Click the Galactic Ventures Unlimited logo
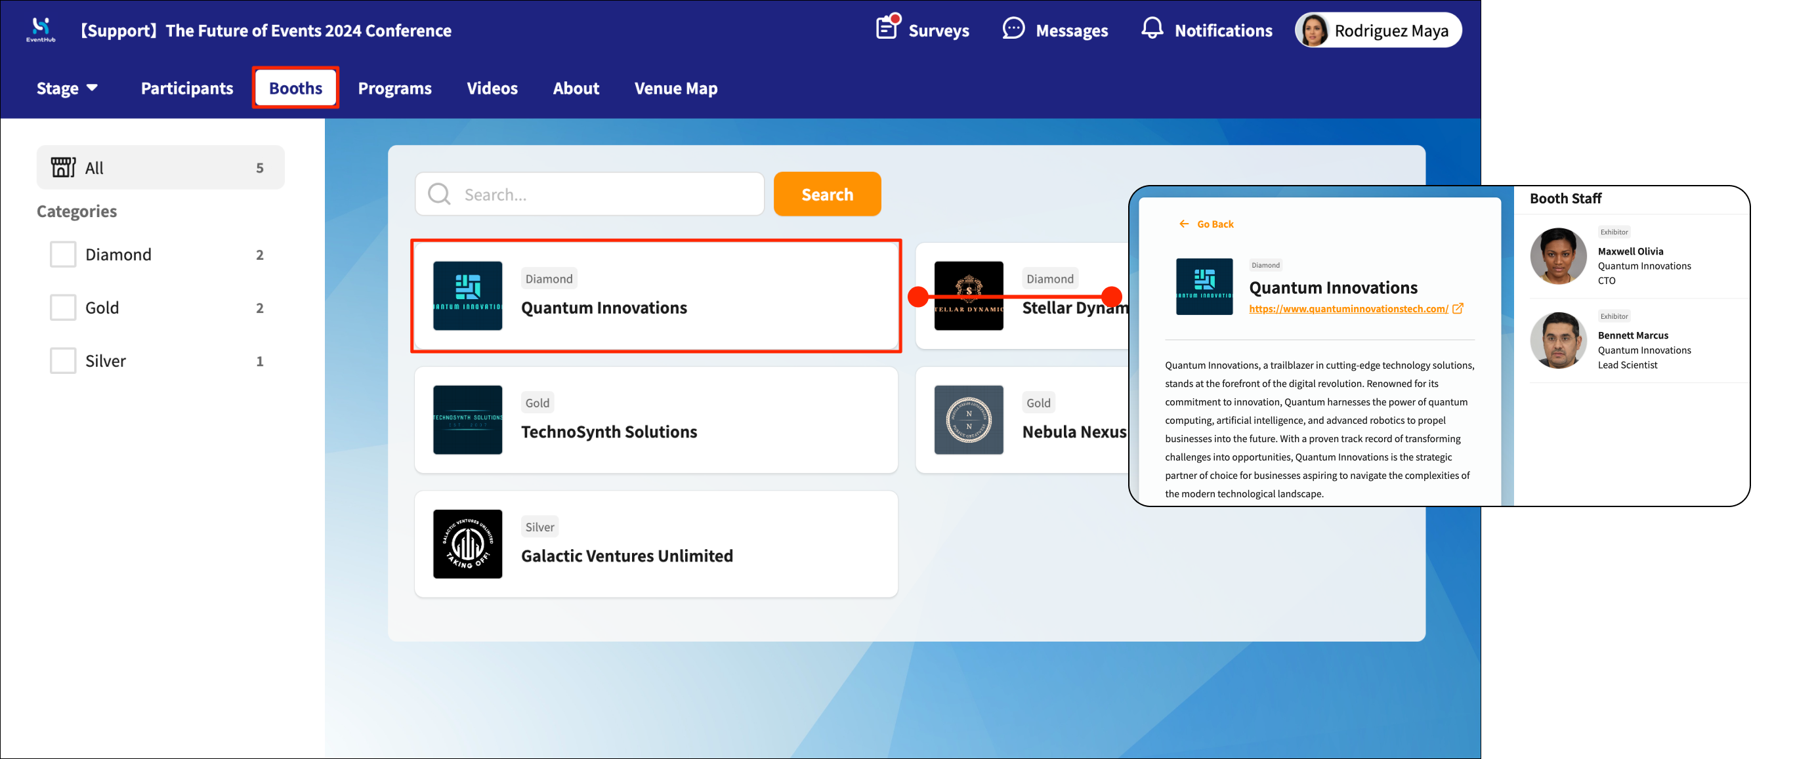 pyautogui.click(x=468, y=544)
